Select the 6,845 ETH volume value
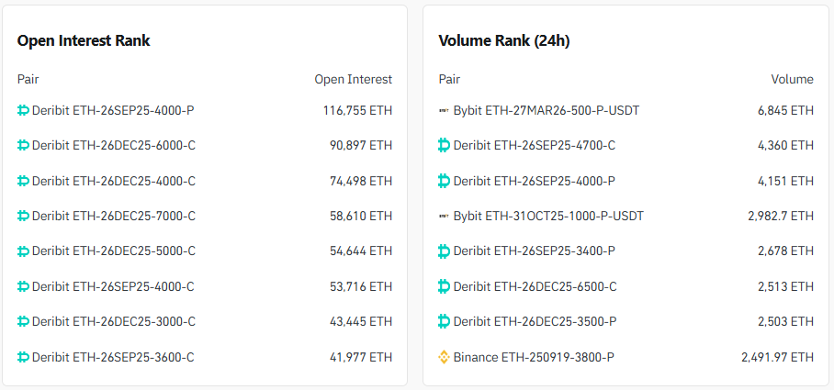The height and width of the screenshot is (390, 834). [x=785, y=110]
